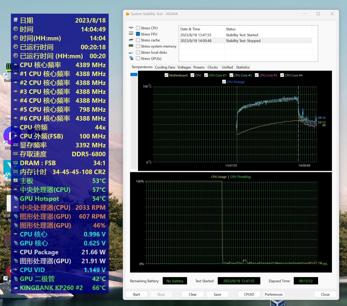Click the GPU icon beside GPU 核心
Viewport: 347px width, 306px height.
16,243
